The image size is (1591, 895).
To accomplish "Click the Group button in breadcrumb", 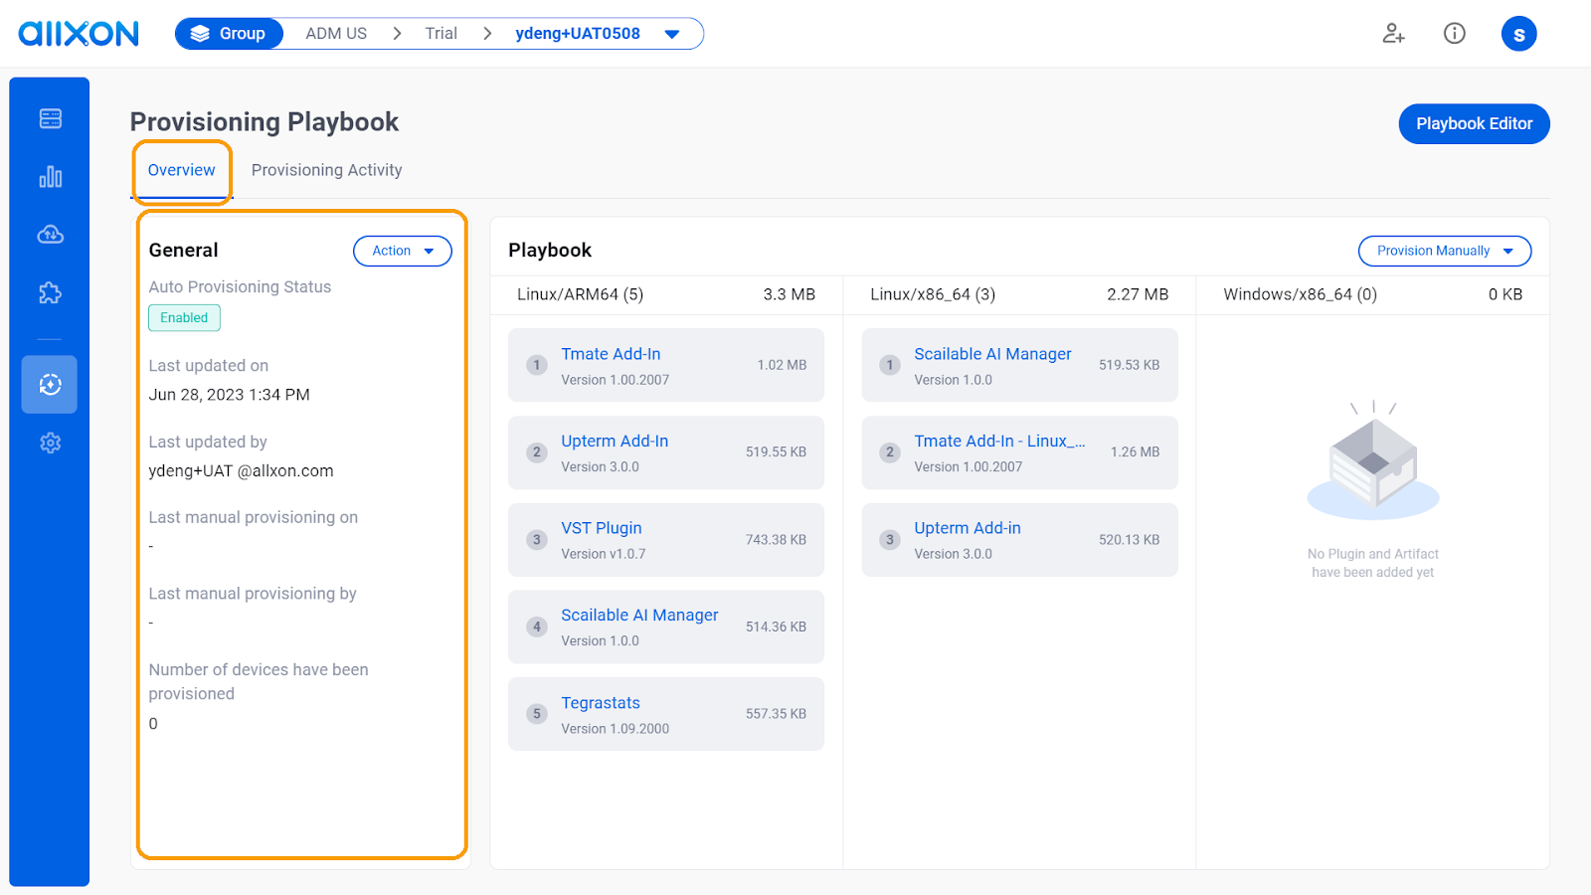I will point(230,34).
